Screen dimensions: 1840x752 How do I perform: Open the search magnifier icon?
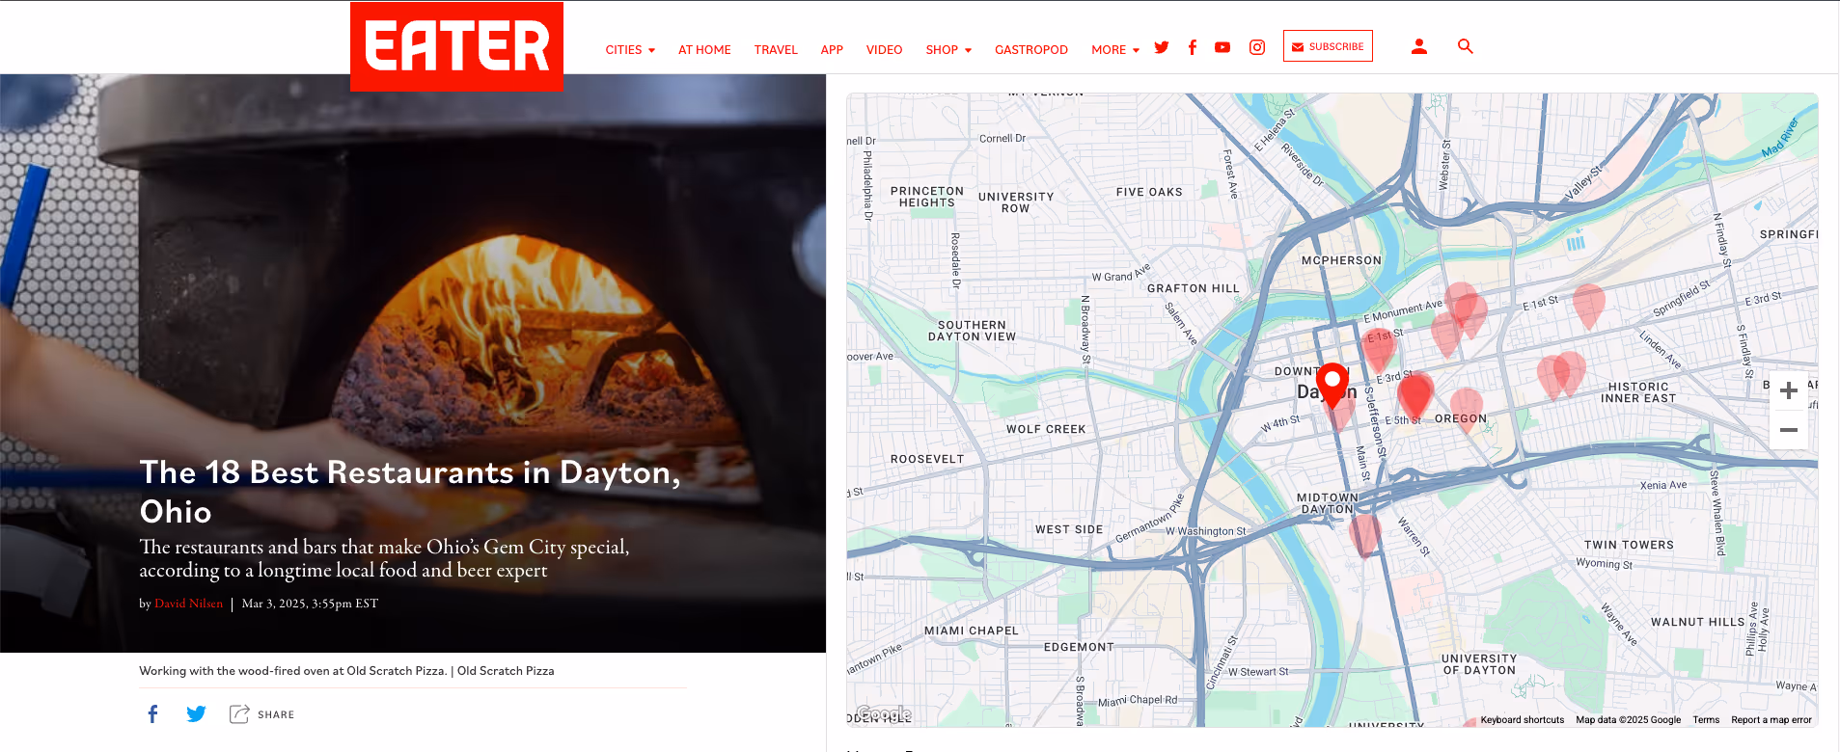[x=1466, y=46]
